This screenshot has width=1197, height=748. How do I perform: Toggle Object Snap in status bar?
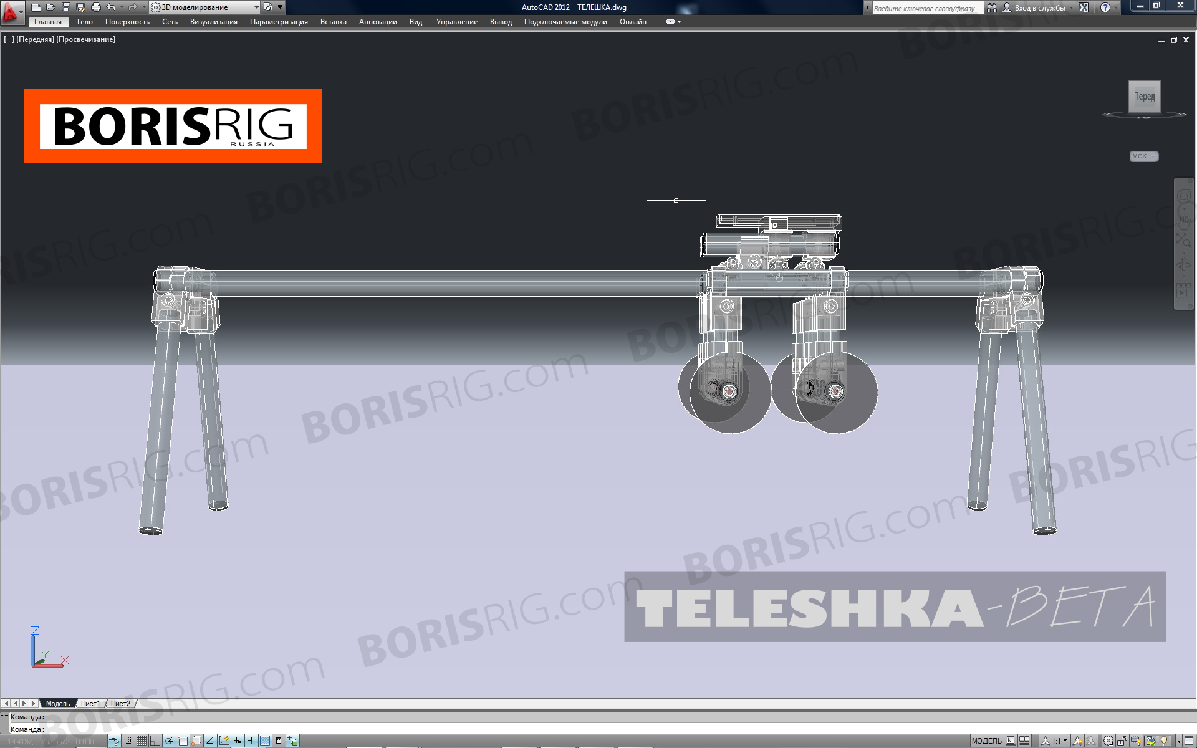(183, 741)
